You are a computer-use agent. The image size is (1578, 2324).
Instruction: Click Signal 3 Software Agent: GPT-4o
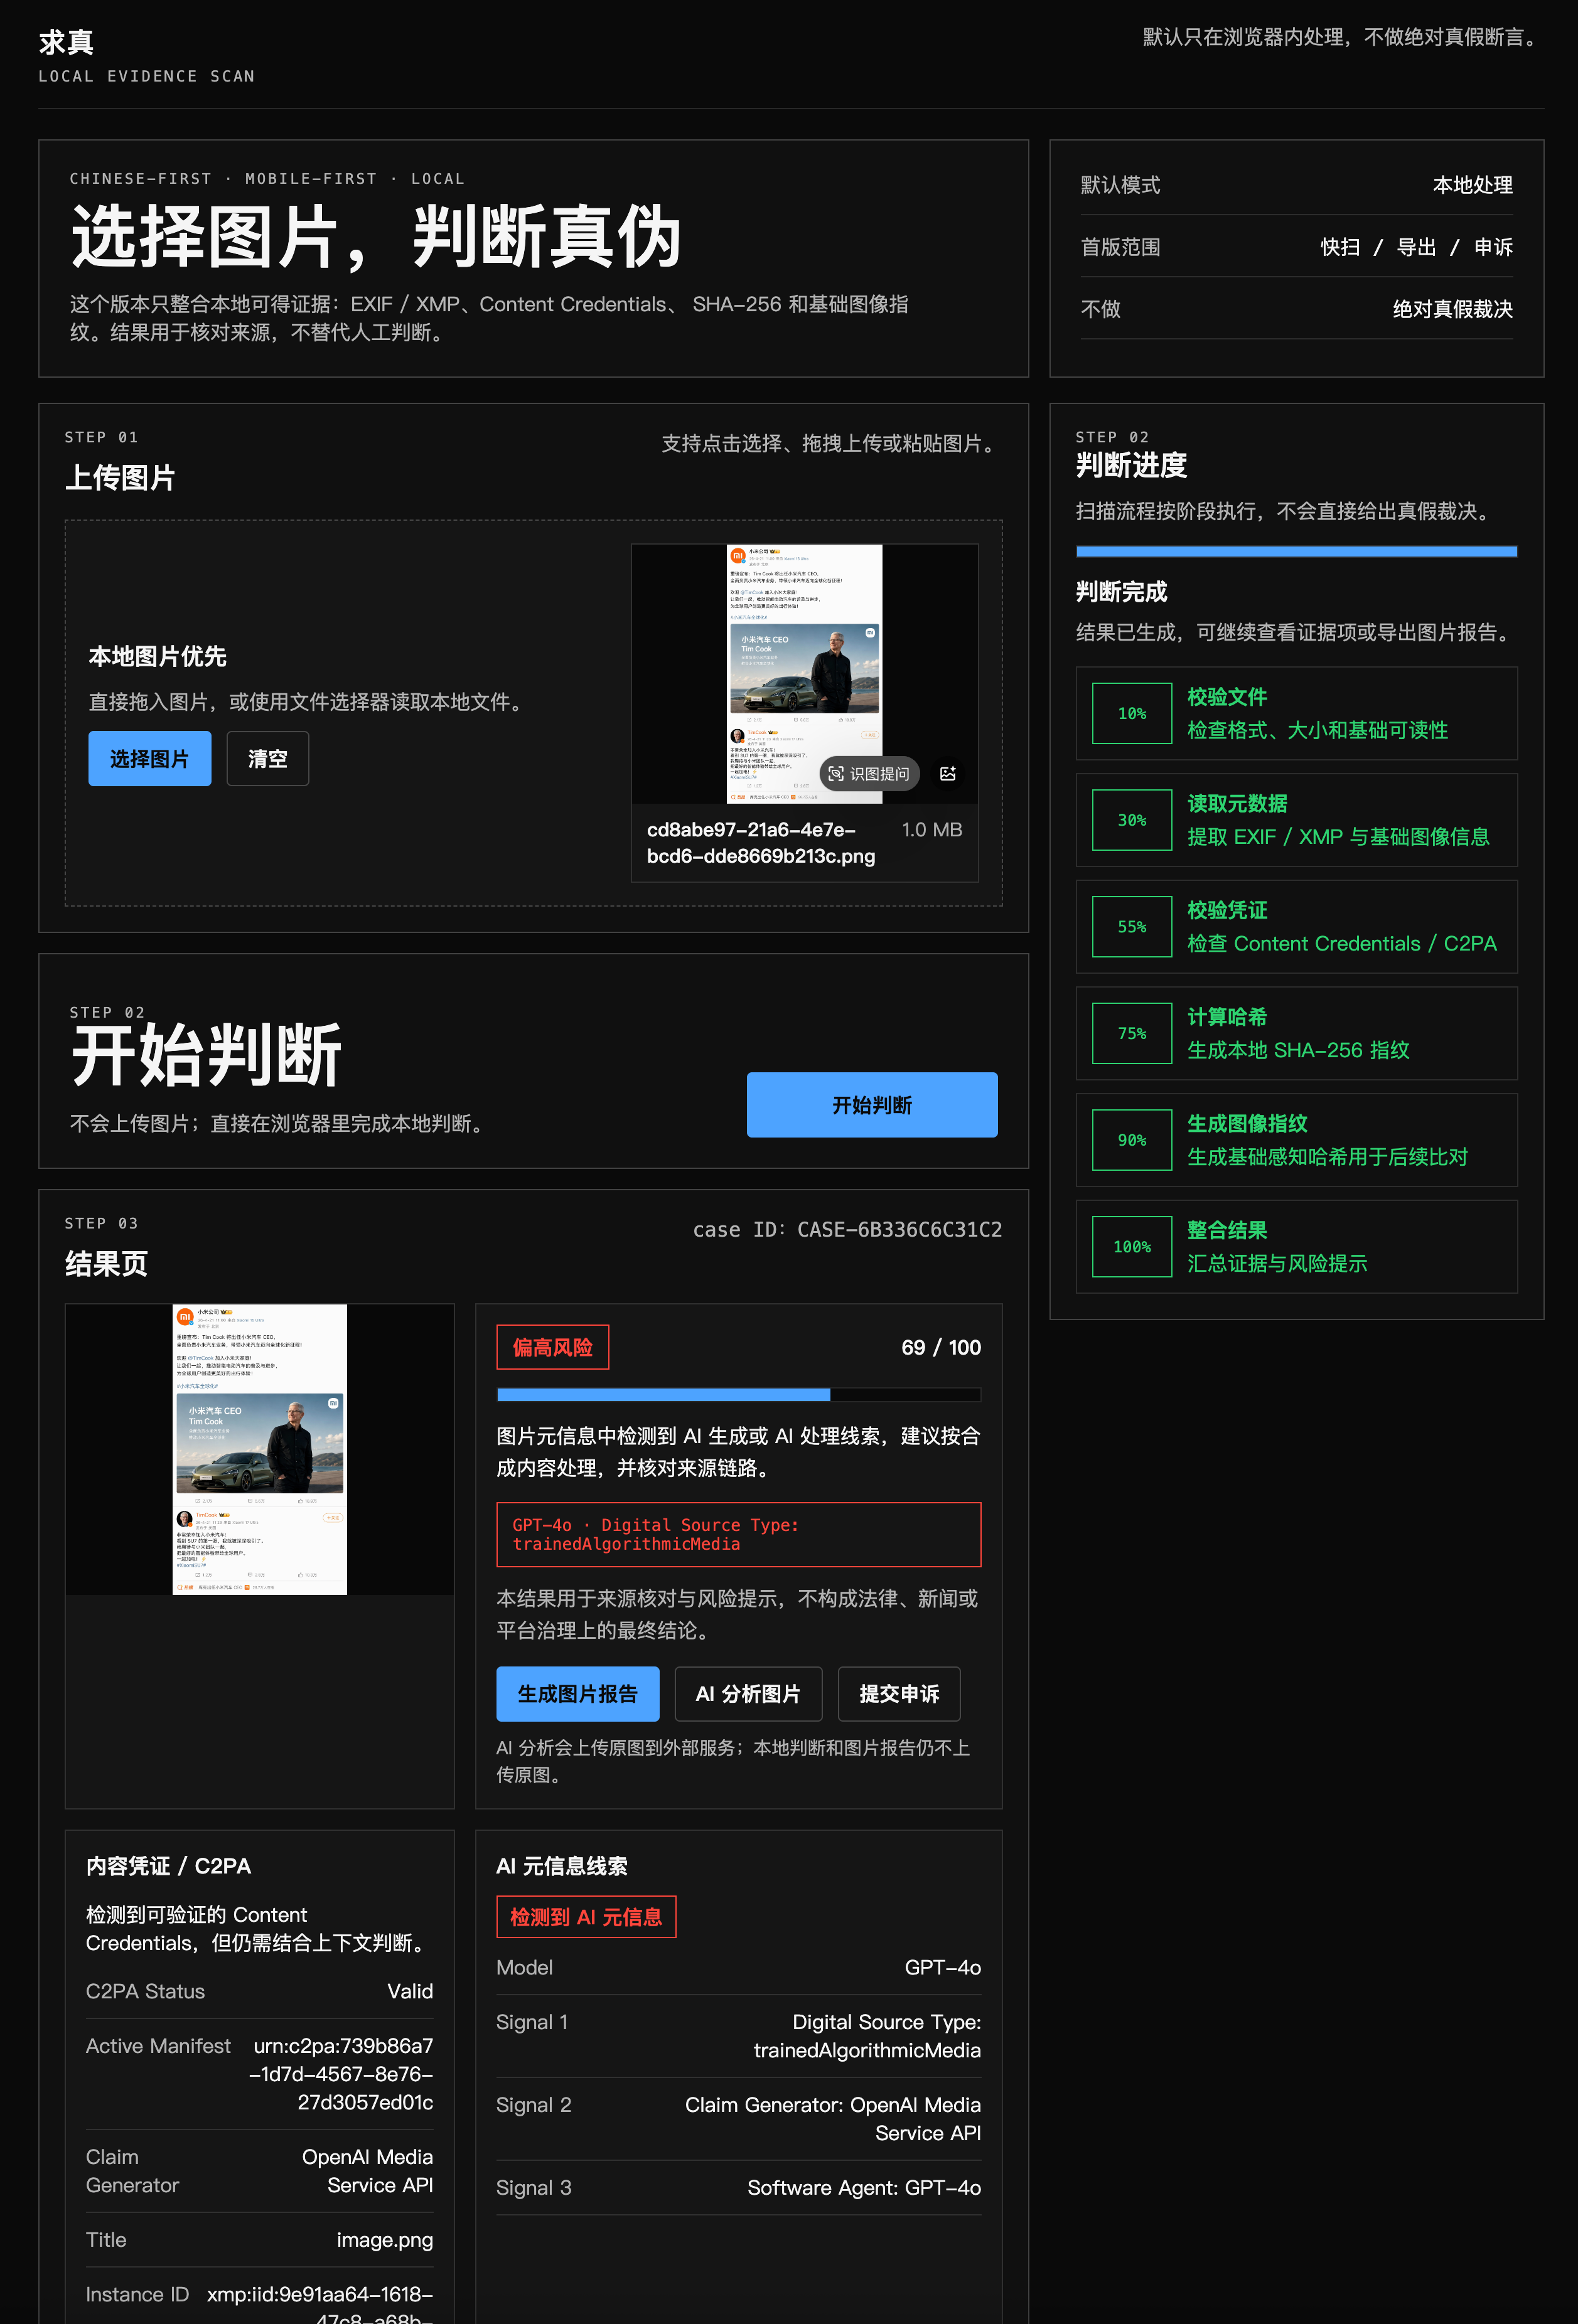click(864, 2188)
